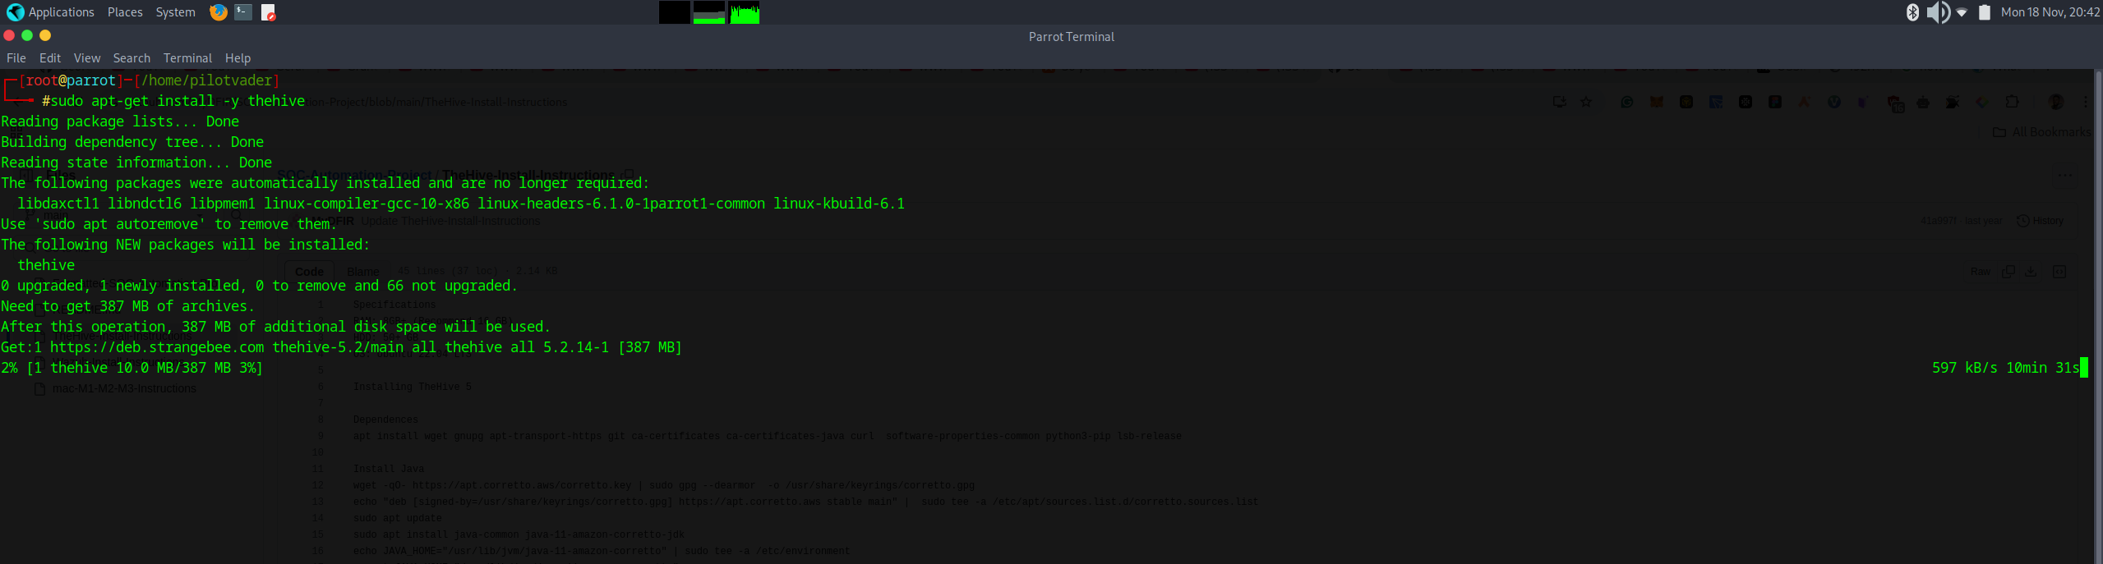Open the calendar from the clock

coord(2050,12)
